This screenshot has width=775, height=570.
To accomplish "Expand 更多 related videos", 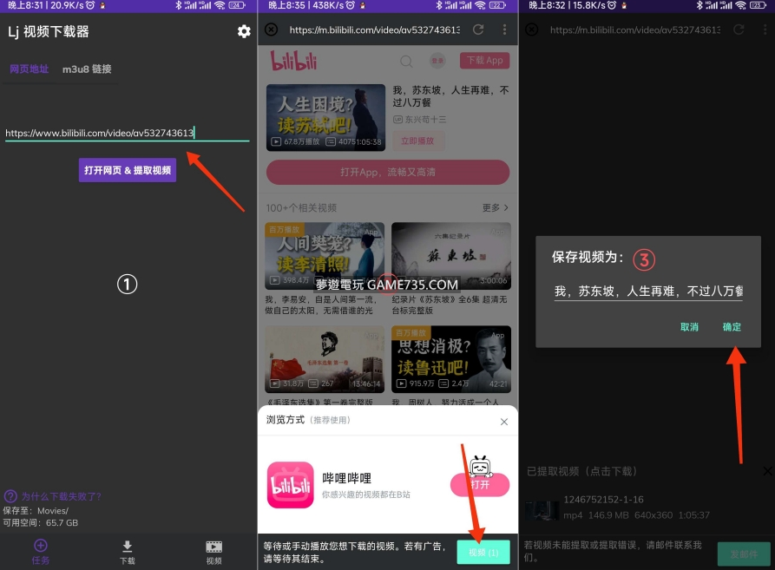I will pyautogui.click(x=496, y=208).
